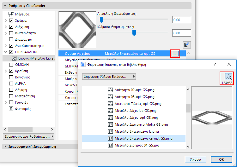Open the Εναρμονισμός Ρυθμίσεων dropdown
Viewport: 237px width, 167px height.
(28, 136)
